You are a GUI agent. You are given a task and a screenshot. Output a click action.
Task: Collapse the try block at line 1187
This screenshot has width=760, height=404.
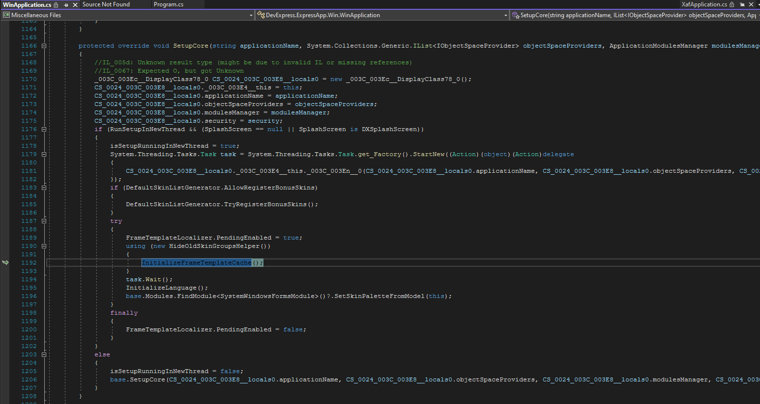click(44, 221)
